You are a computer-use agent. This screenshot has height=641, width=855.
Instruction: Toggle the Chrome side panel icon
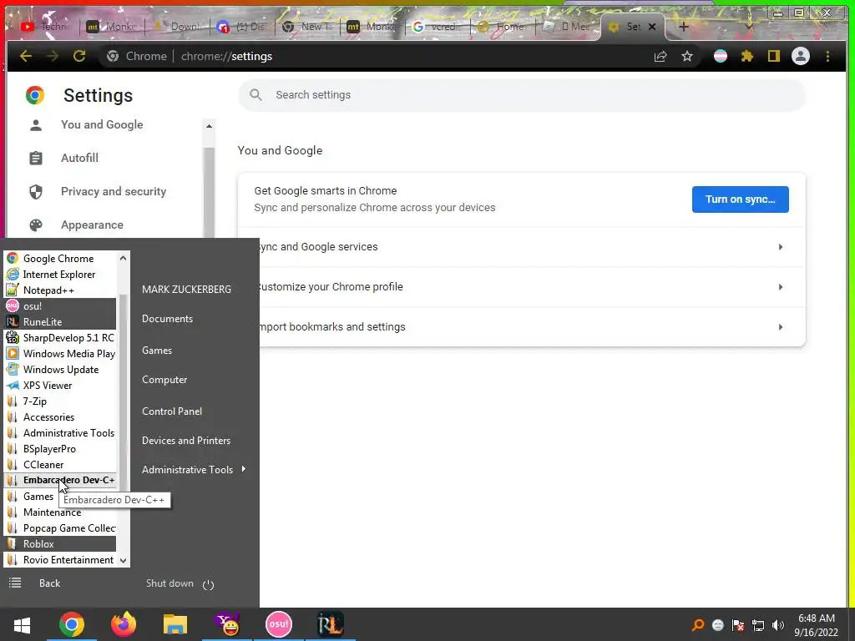coord(774,56)
